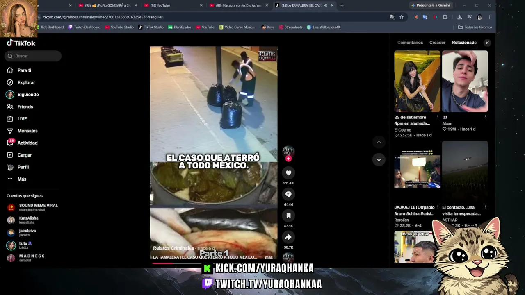Open the El contacto related video thumbnail
The image size is (525, 295).
point(465,171)
